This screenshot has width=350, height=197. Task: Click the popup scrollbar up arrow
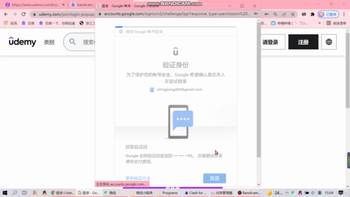coord(259,20)
